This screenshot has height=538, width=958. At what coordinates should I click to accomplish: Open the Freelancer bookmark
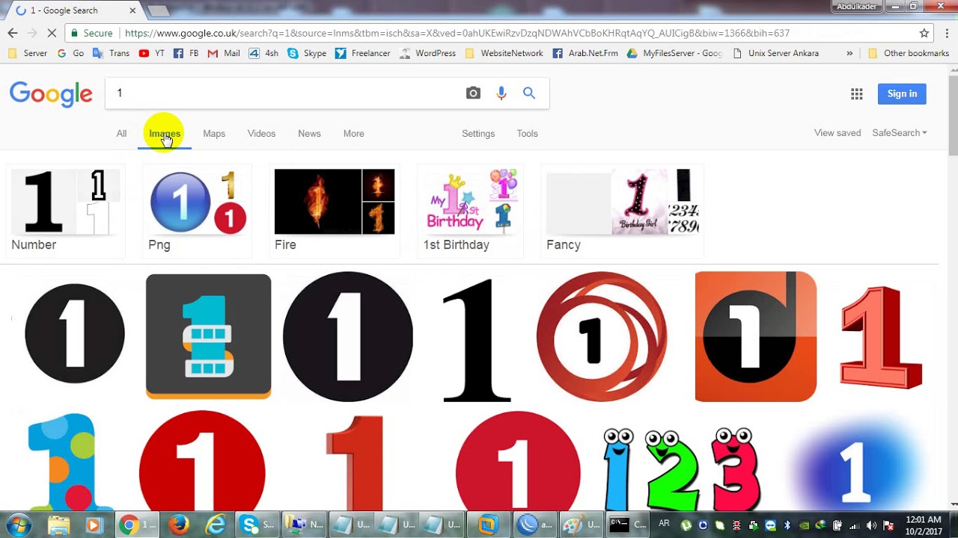point(362,54)
